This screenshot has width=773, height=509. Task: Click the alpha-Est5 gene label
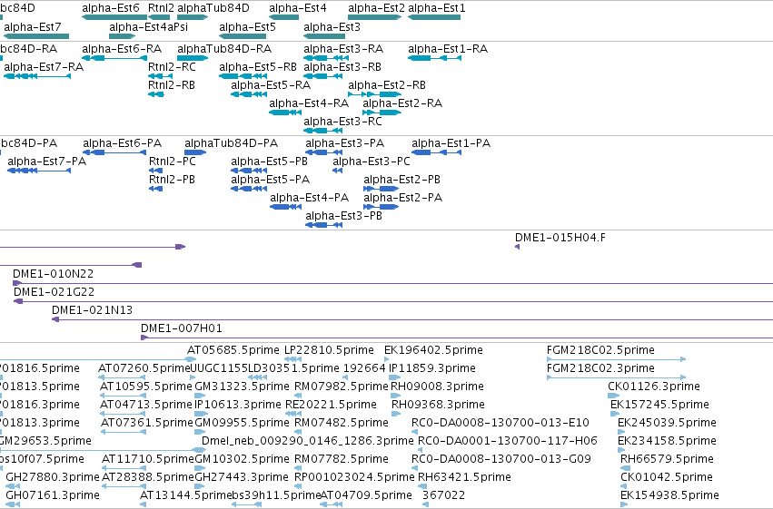tap(247, 27)
